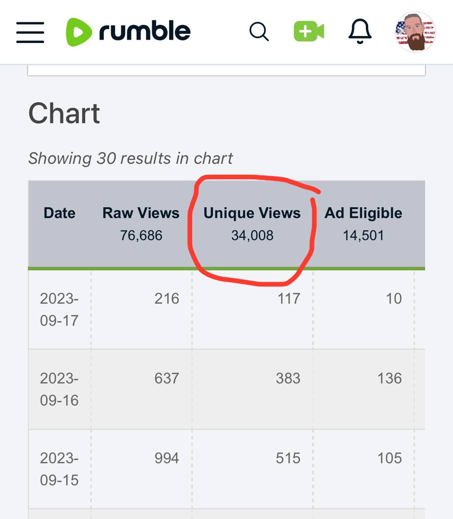The height and width of the screenshot is (519, 453).
Task: Sort by the Date column header
Action: (60, 213)
